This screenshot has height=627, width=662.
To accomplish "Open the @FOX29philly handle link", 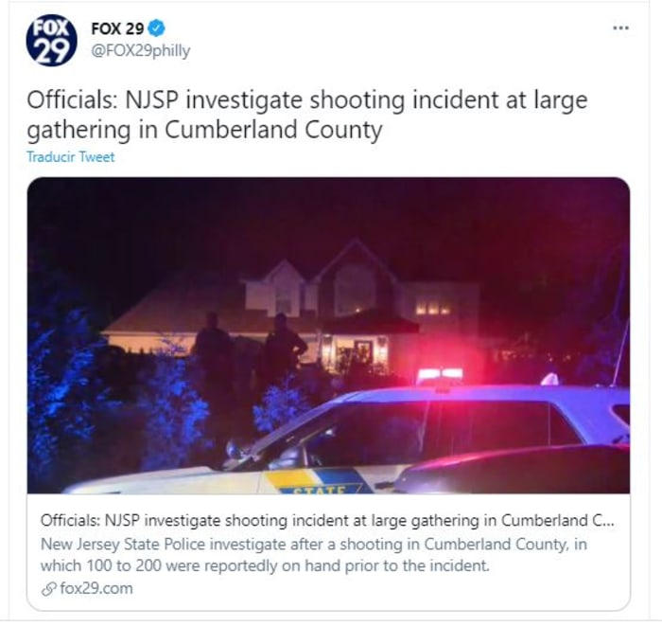I will pos(141,51).
